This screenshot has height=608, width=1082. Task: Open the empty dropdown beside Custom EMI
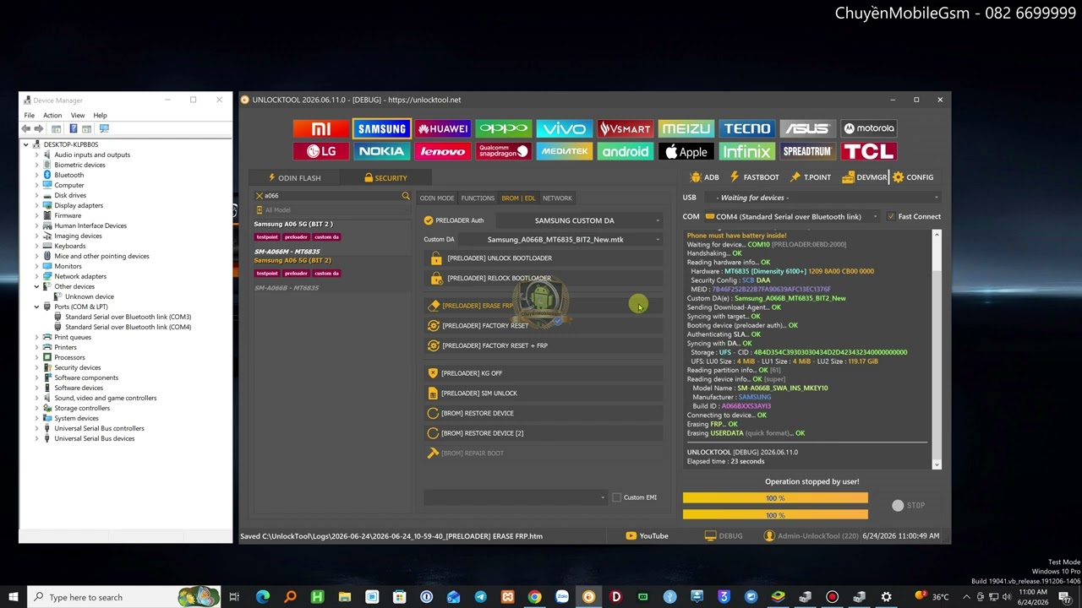coord(515,497)
